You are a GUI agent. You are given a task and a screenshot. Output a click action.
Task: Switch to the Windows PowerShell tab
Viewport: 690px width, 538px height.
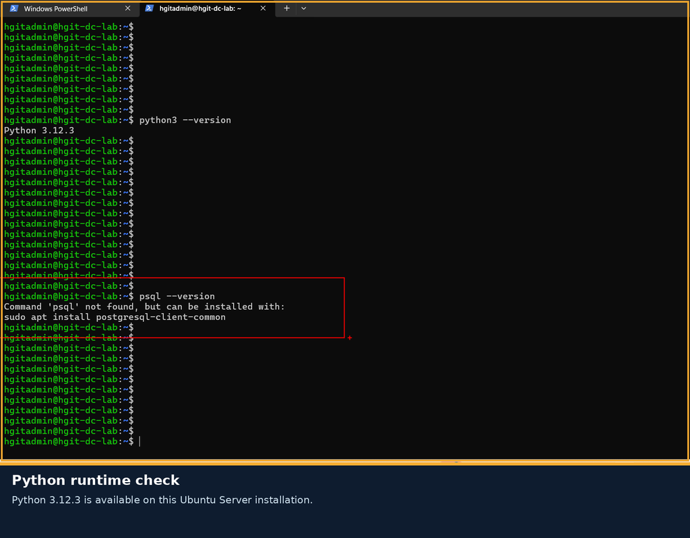tap(70, 9)
